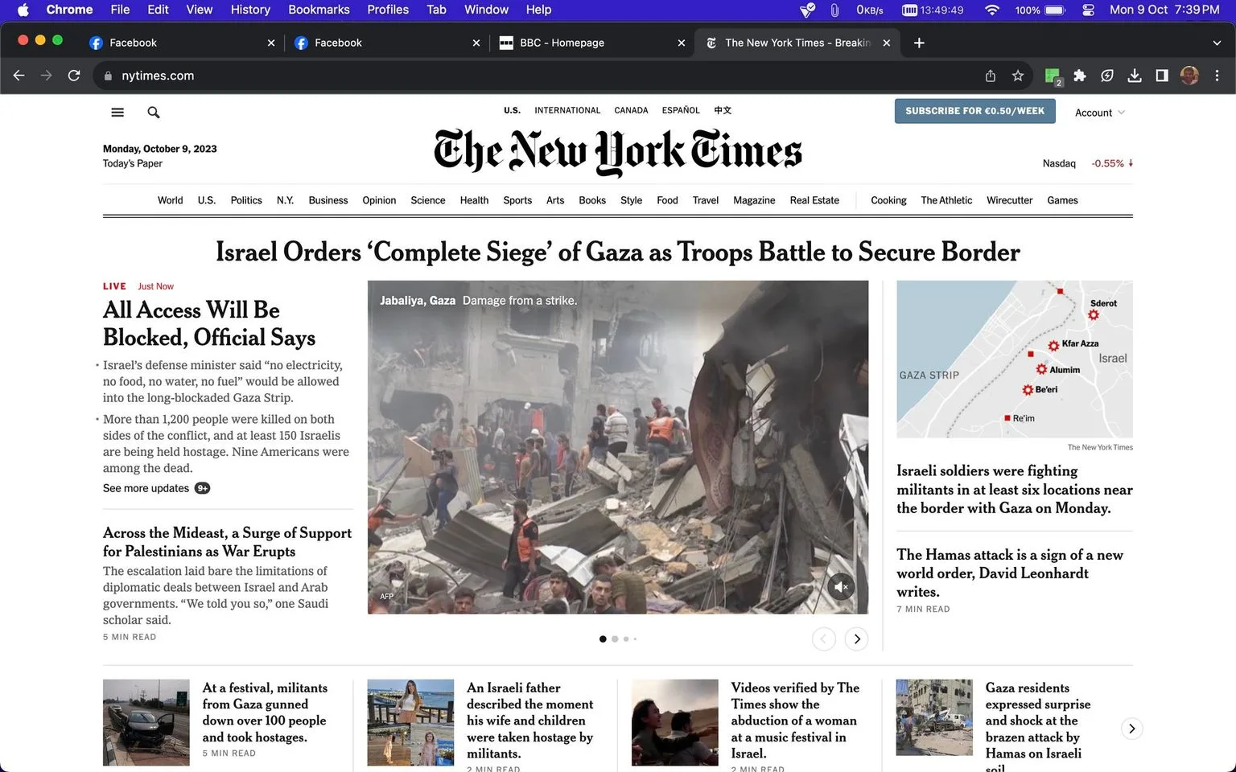The height and width of the screenshot is (772, 1236).
Task: Expand tab search chevron at window top right
Action: pyautogui.click(x=1217, y=43)
